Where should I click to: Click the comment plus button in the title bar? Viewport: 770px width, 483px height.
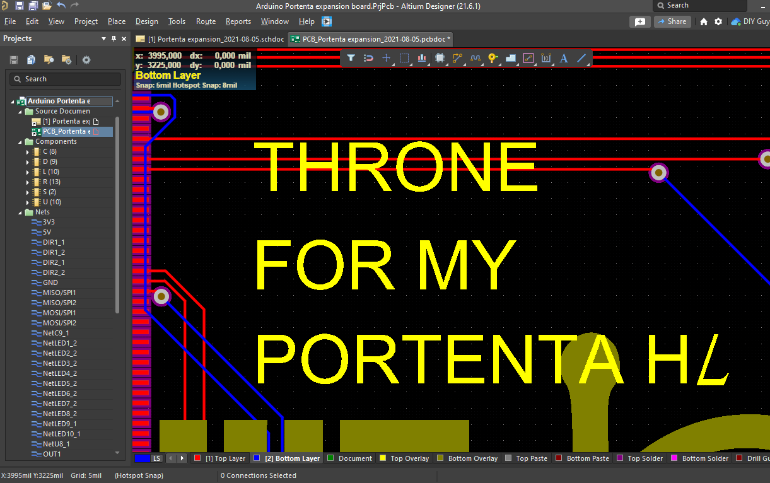[639, 21]
